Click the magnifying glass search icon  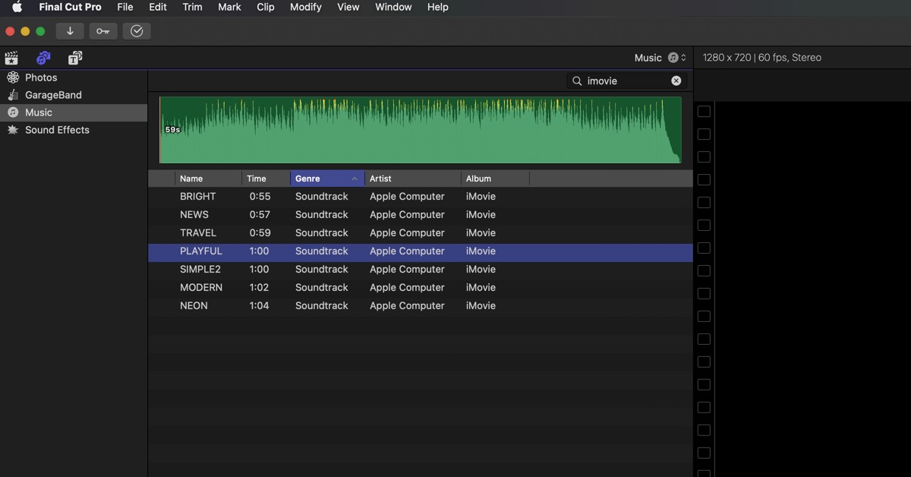(577, 81)
